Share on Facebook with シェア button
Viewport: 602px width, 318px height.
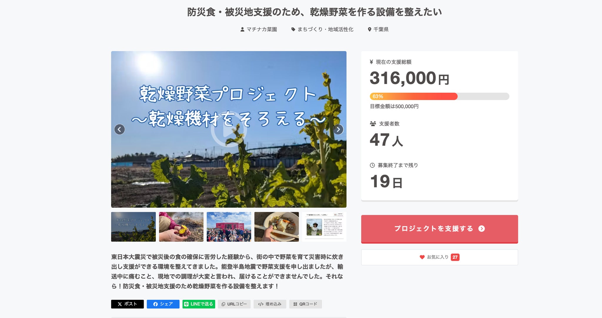[x=163, y=304]
